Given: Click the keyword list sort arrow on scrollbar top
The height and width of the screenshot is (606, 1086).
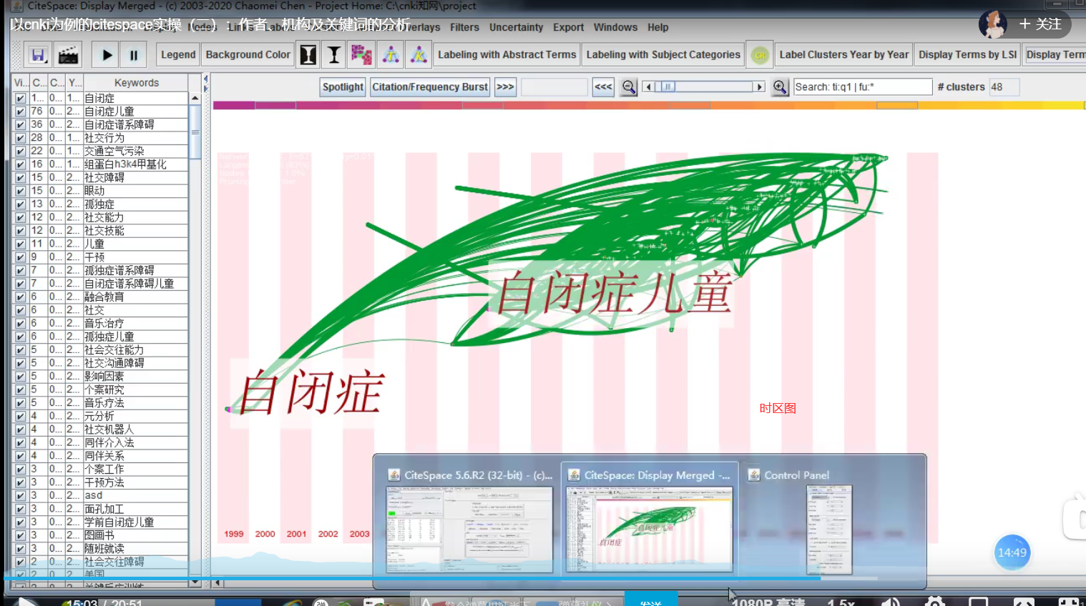Looking at the screenshot, I should click(195, 98).
